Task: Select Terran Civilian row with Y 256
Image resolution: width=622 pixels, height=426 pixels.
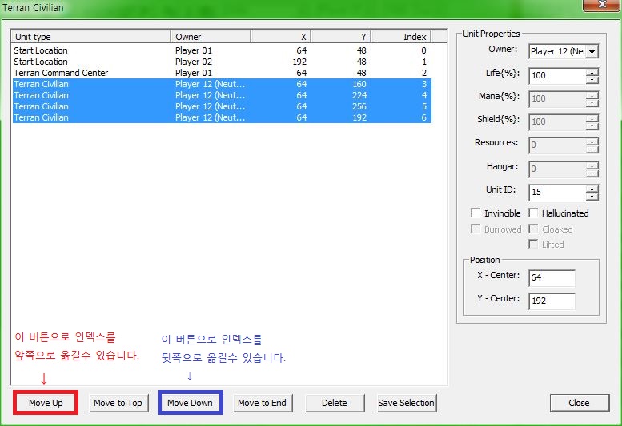Action: point(222,106)
